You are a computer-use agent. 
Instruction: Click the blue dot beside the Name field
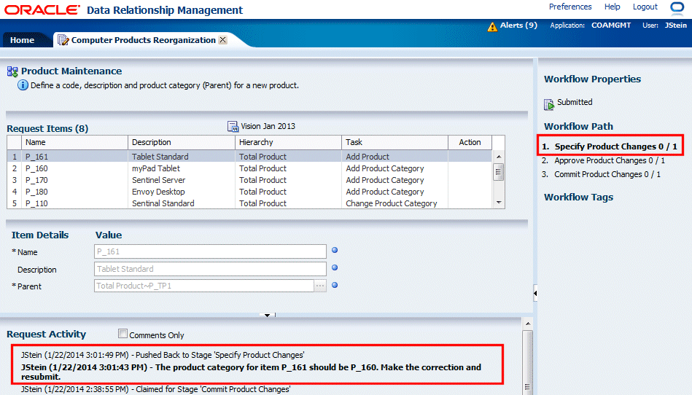pos(335,250)
